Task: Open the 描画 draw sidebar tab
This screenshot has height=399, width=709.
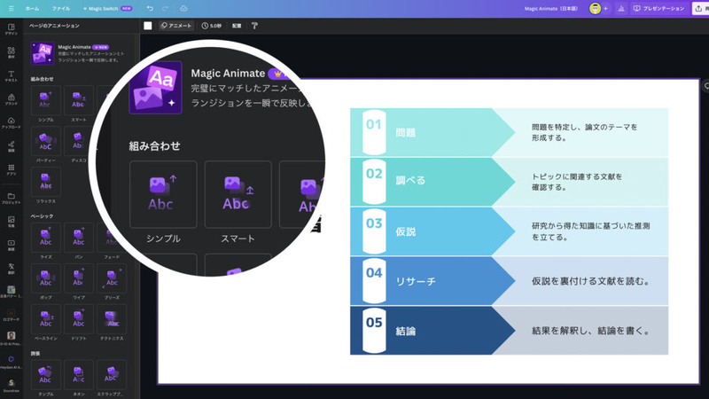Action: coord(11,146)
